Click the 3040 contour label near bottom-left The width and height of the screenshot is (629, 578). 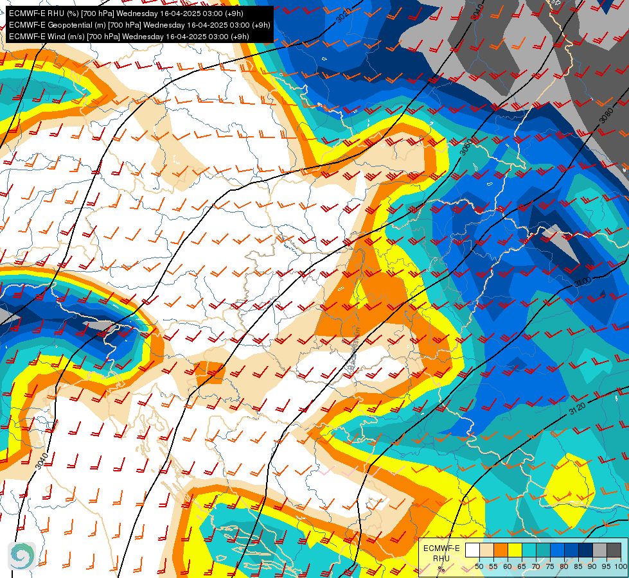click(x=42, y=461)
